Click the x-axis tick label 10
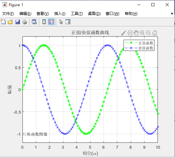This screenshot has width=175, height=158. point(158,147)
